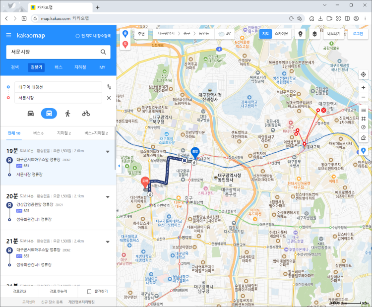Click 경로 한눈에 overview
372x307 pixels.
[x=59, y=291]
